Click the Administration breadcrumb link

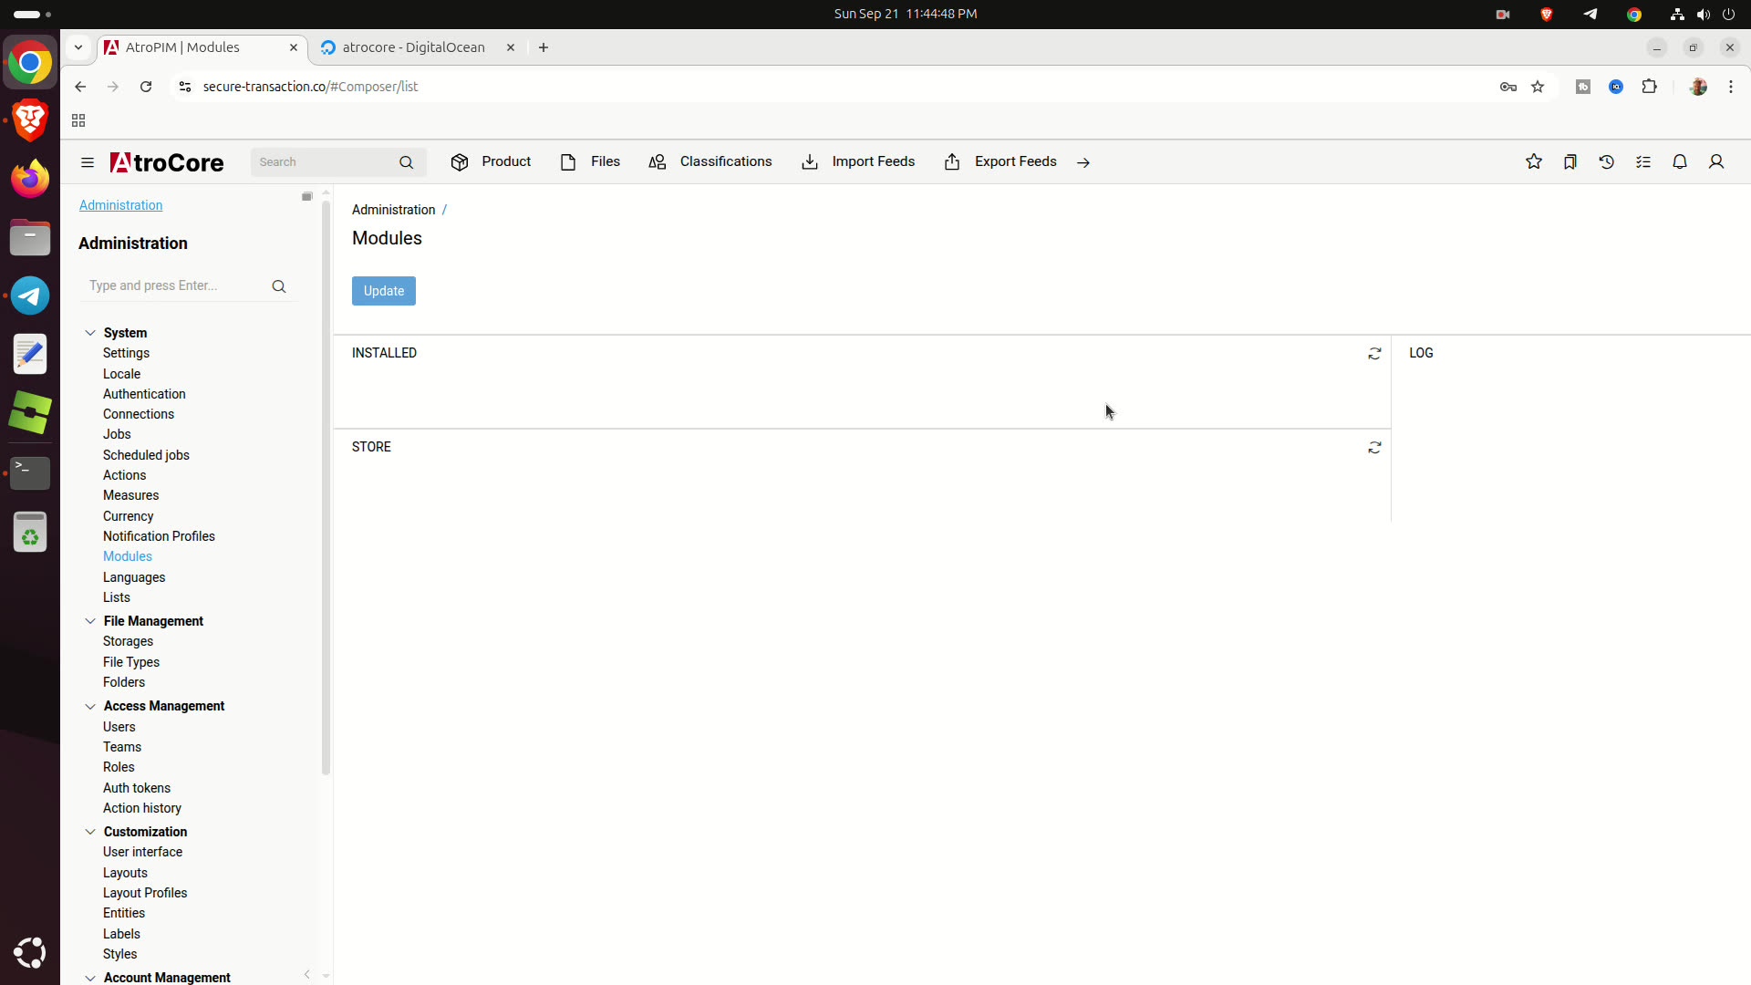394,210
